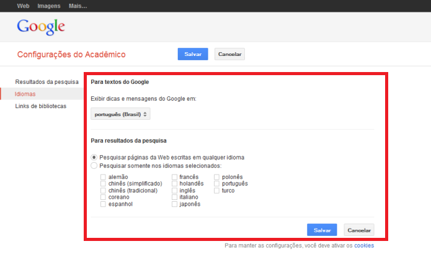Click the bottom Salvar button
The width and height of the screenshot is (431, 254).
[x=322, y=230]
